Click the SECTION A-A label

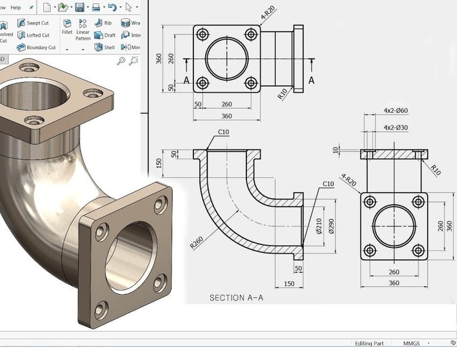(236, 298)
